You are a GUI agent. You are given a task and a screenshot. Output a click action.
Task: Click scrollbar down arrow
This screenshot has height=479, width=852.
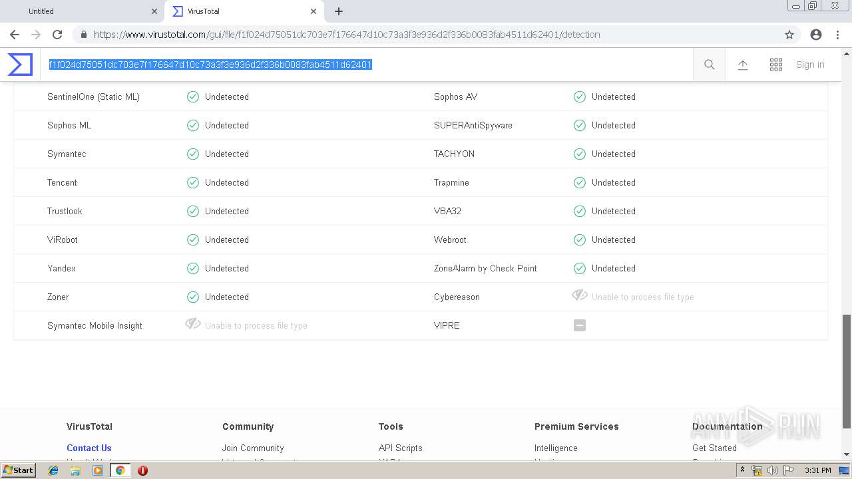847,454
